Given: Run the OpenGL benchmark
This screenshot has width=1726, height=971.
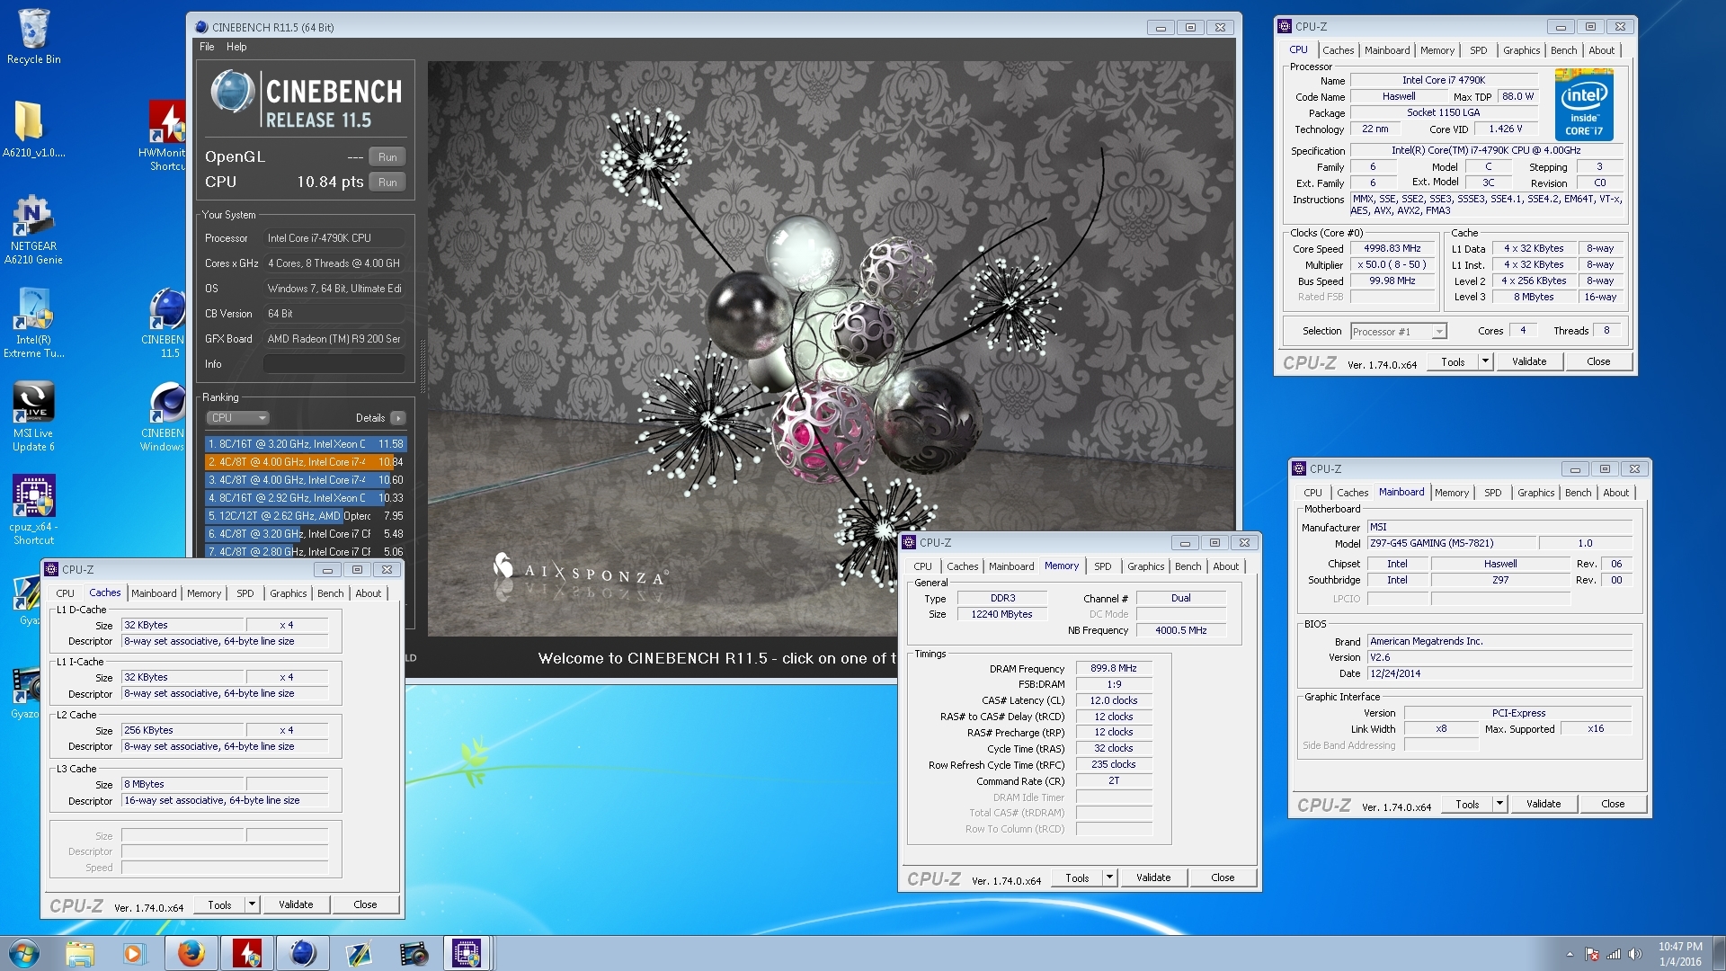Looking at the screenshot, I should [x=387, y=157].
